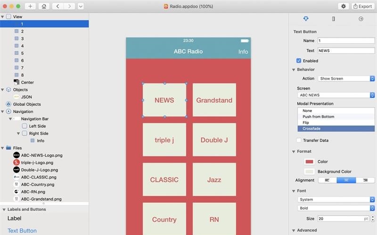Select the triple j button on canvas
The height and width of the screenshot is (235, 377).
click(164, 140)
